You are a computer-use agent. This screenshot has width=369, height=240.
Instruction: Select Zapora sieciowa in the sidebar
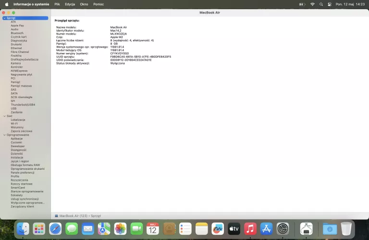[22, 131]
